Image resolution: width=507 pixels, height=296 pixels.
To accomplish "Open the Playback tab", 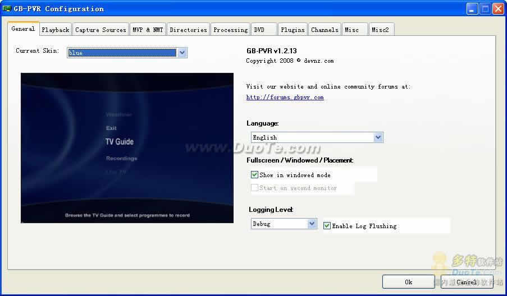I will 56,30.
